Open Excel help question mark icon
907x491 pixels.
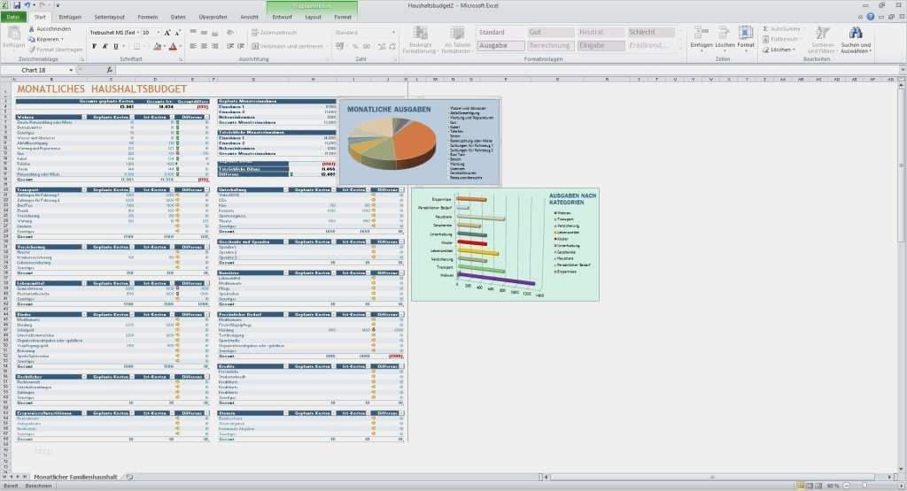tap(870, 17)
